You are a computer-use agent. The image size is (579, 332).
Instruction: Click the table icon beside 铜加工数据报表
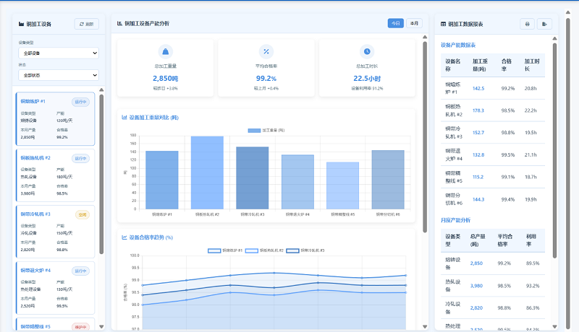tap(444, 24)
